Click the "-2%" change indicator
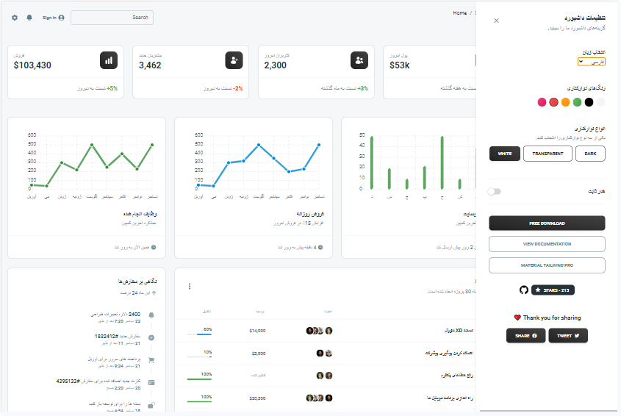 click(x=237, y=88)
